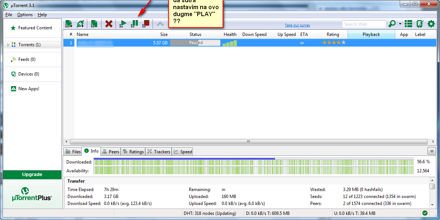The height and width of the screenshot is (220, 440).
Task: Sort by the Size column header
Action: pyautogui.click(x=158, y=34)
